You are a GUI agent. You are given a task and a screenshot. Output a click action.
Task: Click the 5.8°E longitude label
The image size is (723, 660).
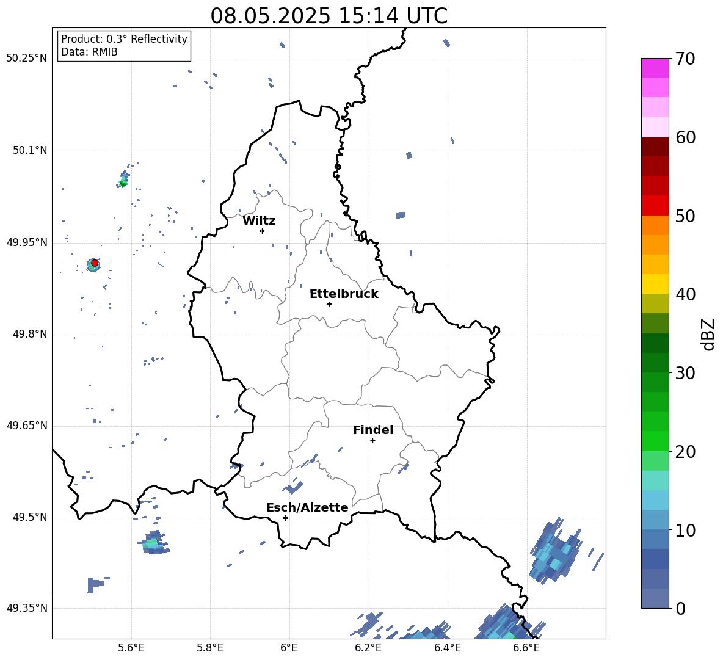click(210, 648)
